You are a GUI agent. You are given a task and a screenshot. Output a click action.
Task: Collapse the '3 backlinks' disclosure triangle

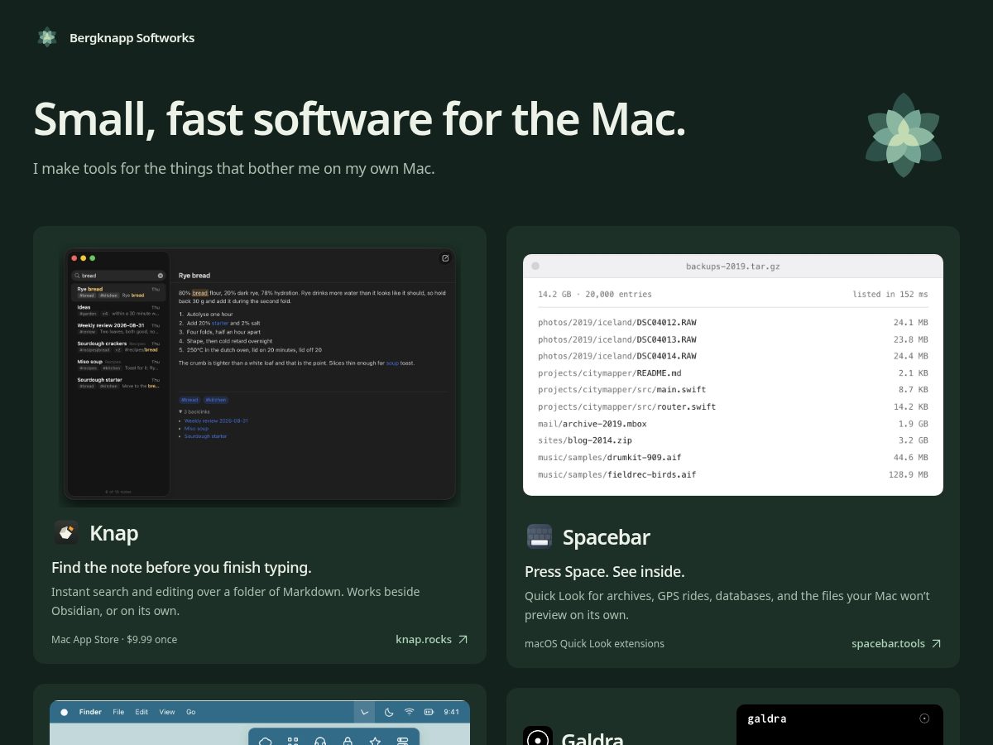point(180,411)
